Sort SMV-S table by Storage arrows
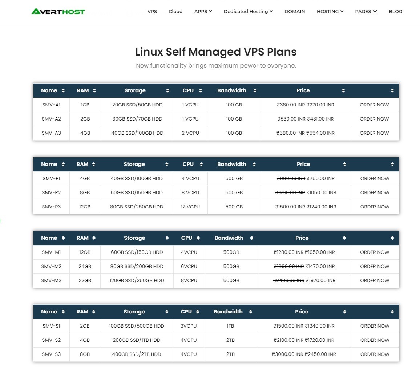The image size is (420, 381). click(x=167, y=312)
